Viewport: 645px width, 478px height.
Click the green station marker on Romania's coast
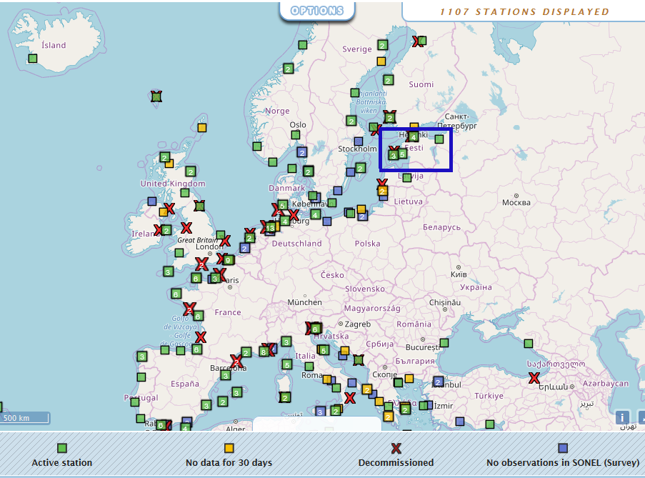pyautogui.click(x=444, y=343)
